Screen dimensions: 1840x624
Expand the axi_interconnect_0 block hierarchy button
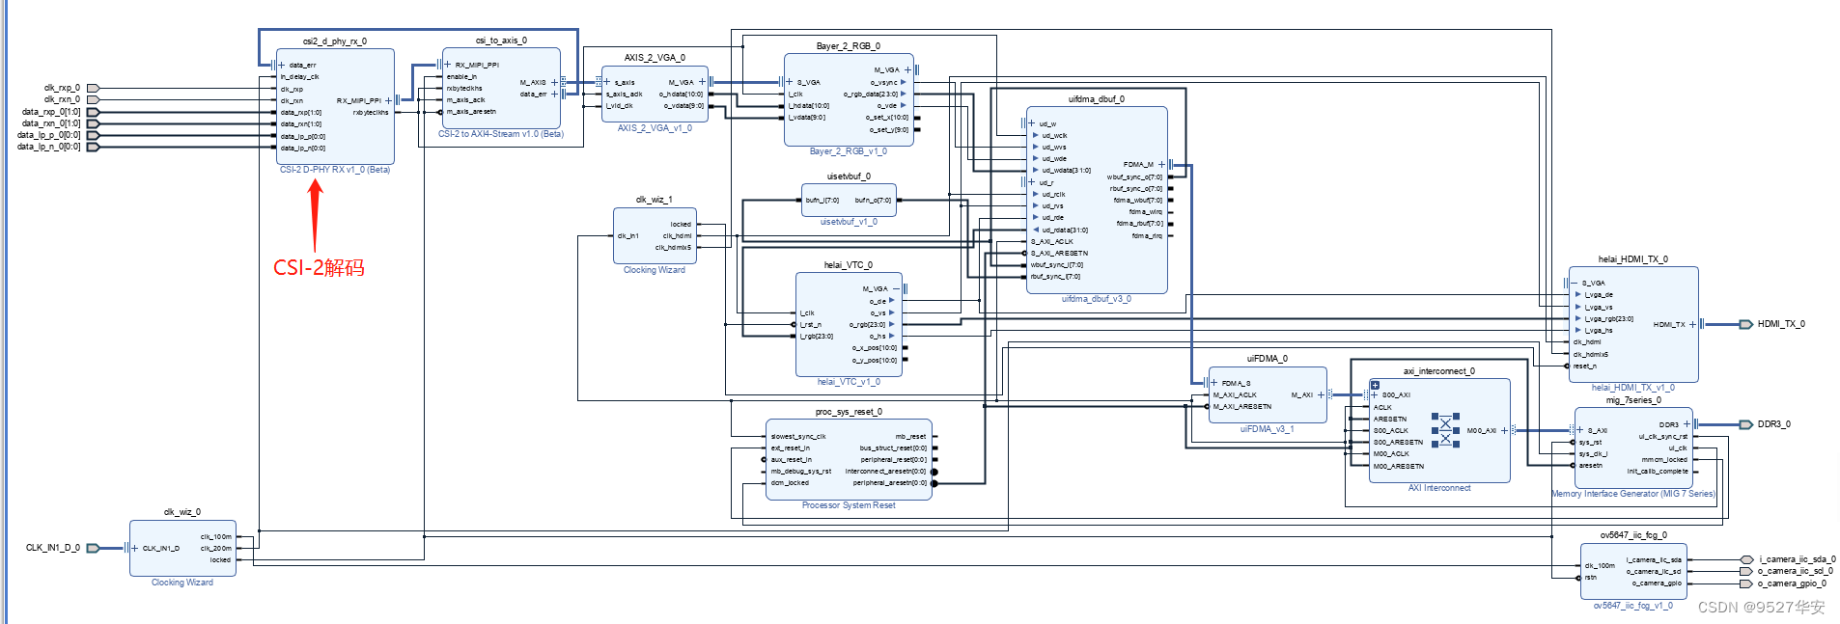pyautogui.click(x=1375, y=385)
